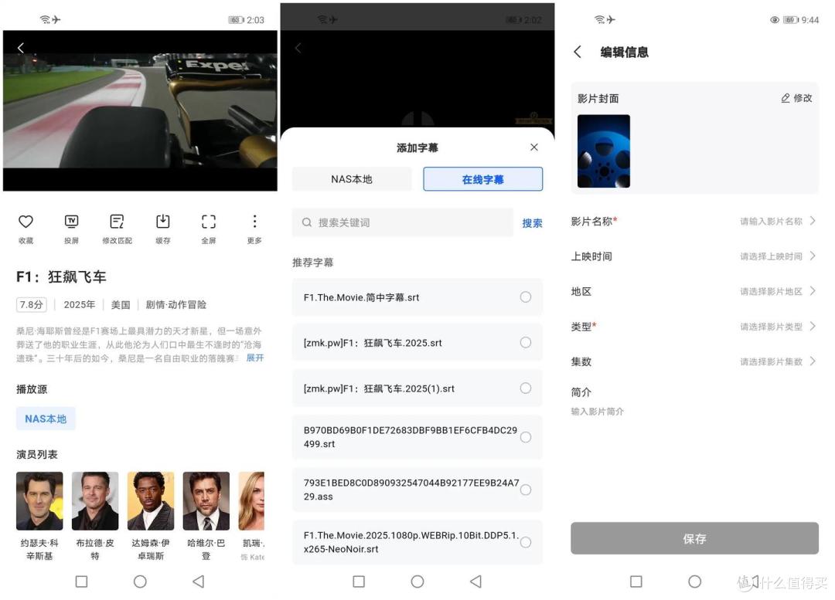
Task: Select [zmk.pw]F1:狂飙飞车.2025.srt radio button
Action: [526, 343]
